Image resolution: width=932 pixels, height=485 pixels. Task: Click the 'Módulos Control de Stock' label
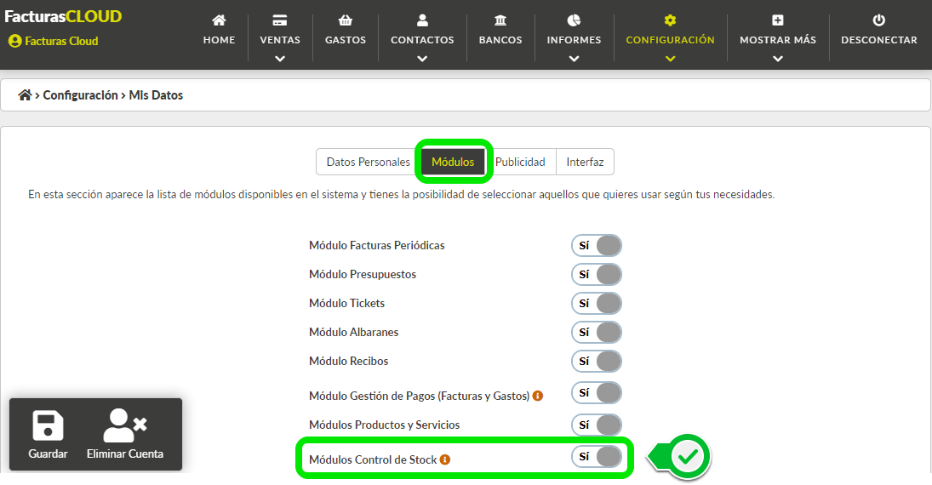(x=373, y=460)
